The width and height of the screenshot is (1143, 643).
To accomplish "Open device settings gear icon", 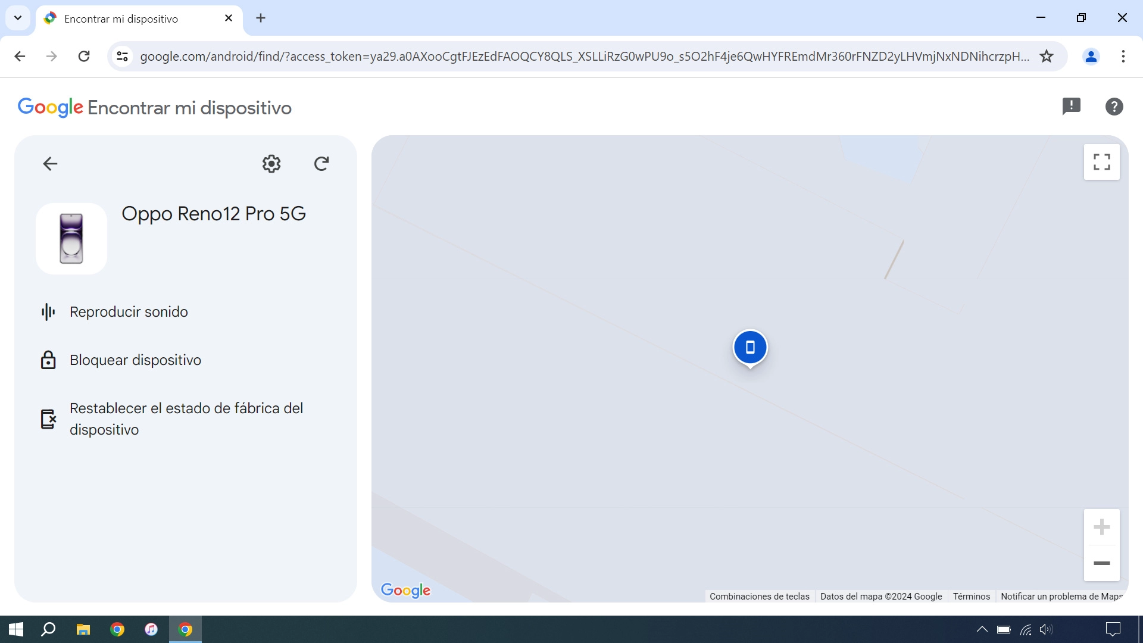I will point(271,164).
